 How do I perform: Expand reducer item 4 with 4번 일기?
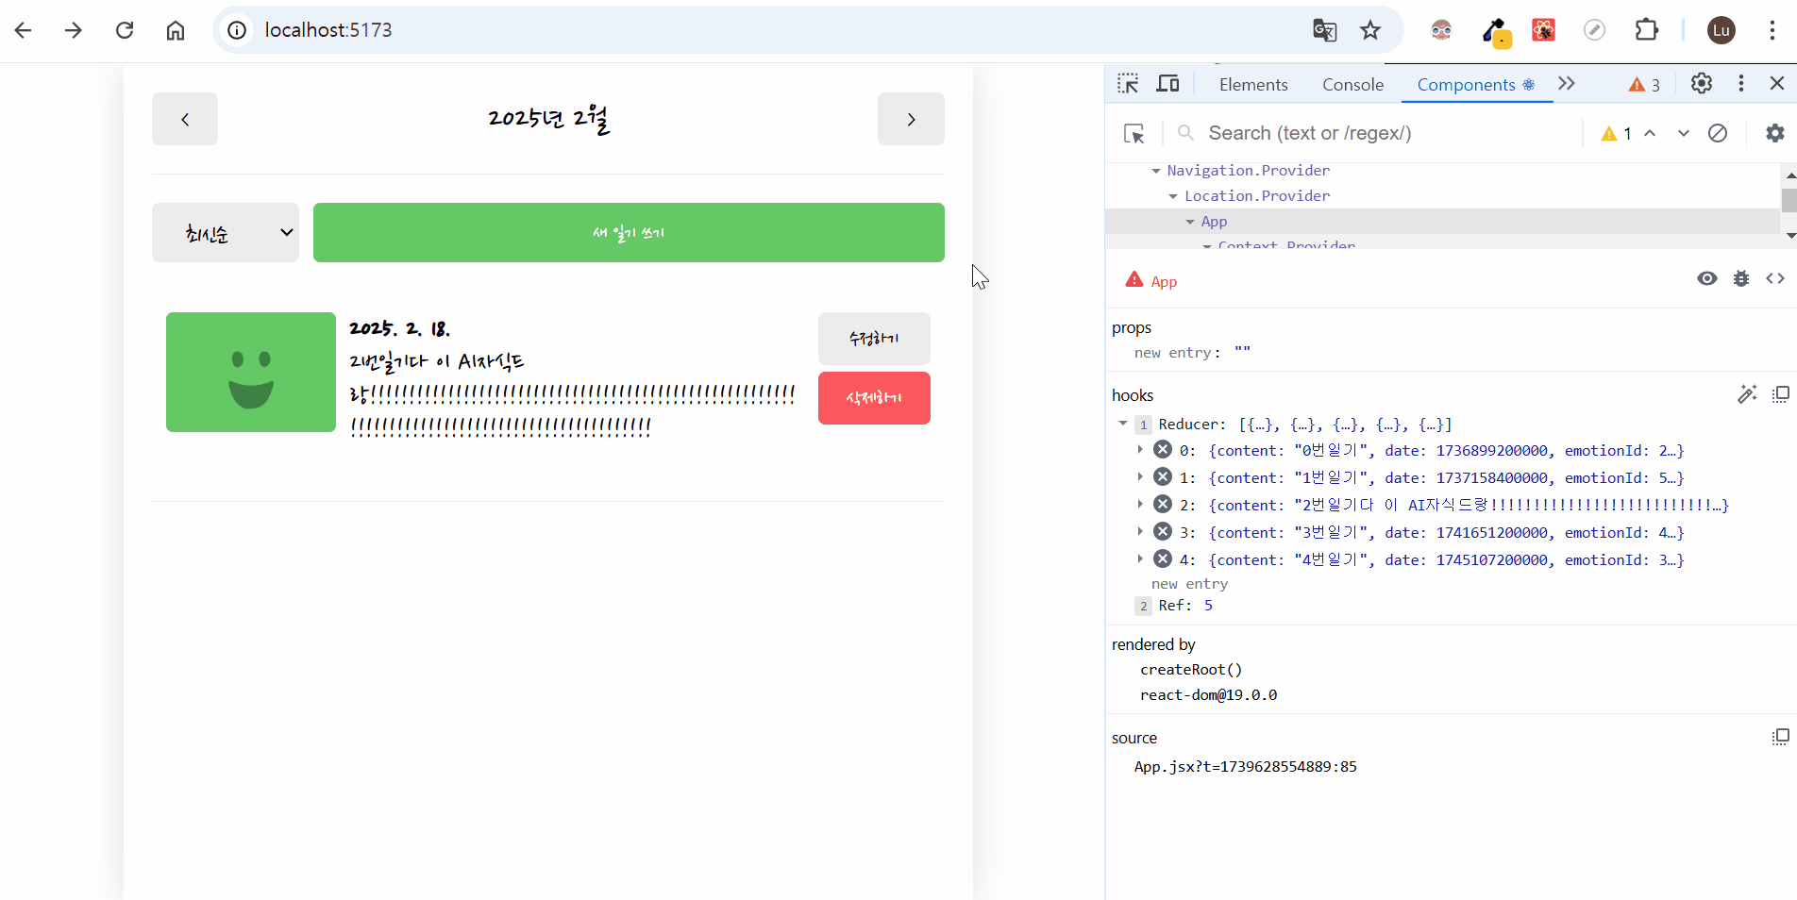coord(1140,559)
